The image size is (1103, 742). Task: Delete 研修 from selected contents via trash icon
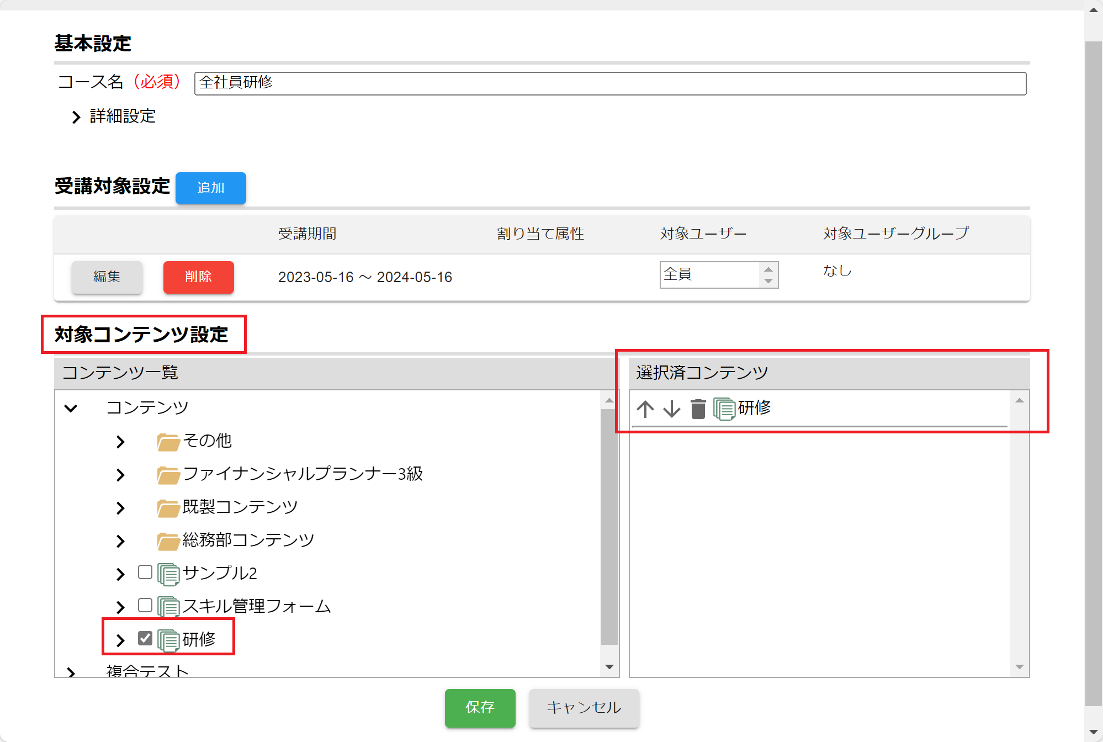point(698,409)
